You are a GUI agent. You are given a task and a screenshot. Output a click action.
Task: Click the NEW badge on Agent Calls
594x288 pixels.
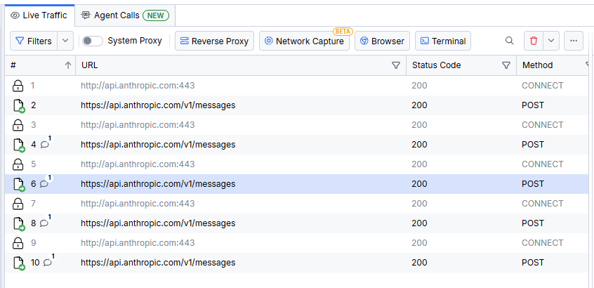coord(156,15)
